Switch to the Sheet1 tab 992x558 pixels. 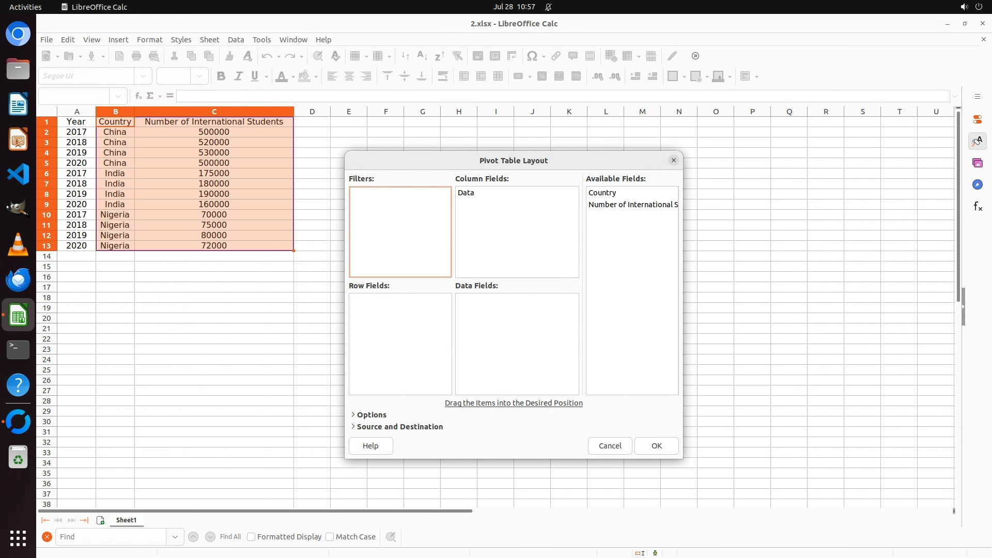click(x=126, y=520)
